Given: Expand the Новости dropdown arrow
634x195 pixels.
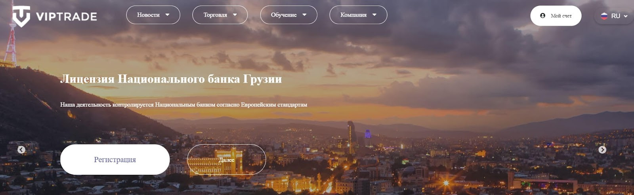Looking at the screenshot, I should coord(167,15).
